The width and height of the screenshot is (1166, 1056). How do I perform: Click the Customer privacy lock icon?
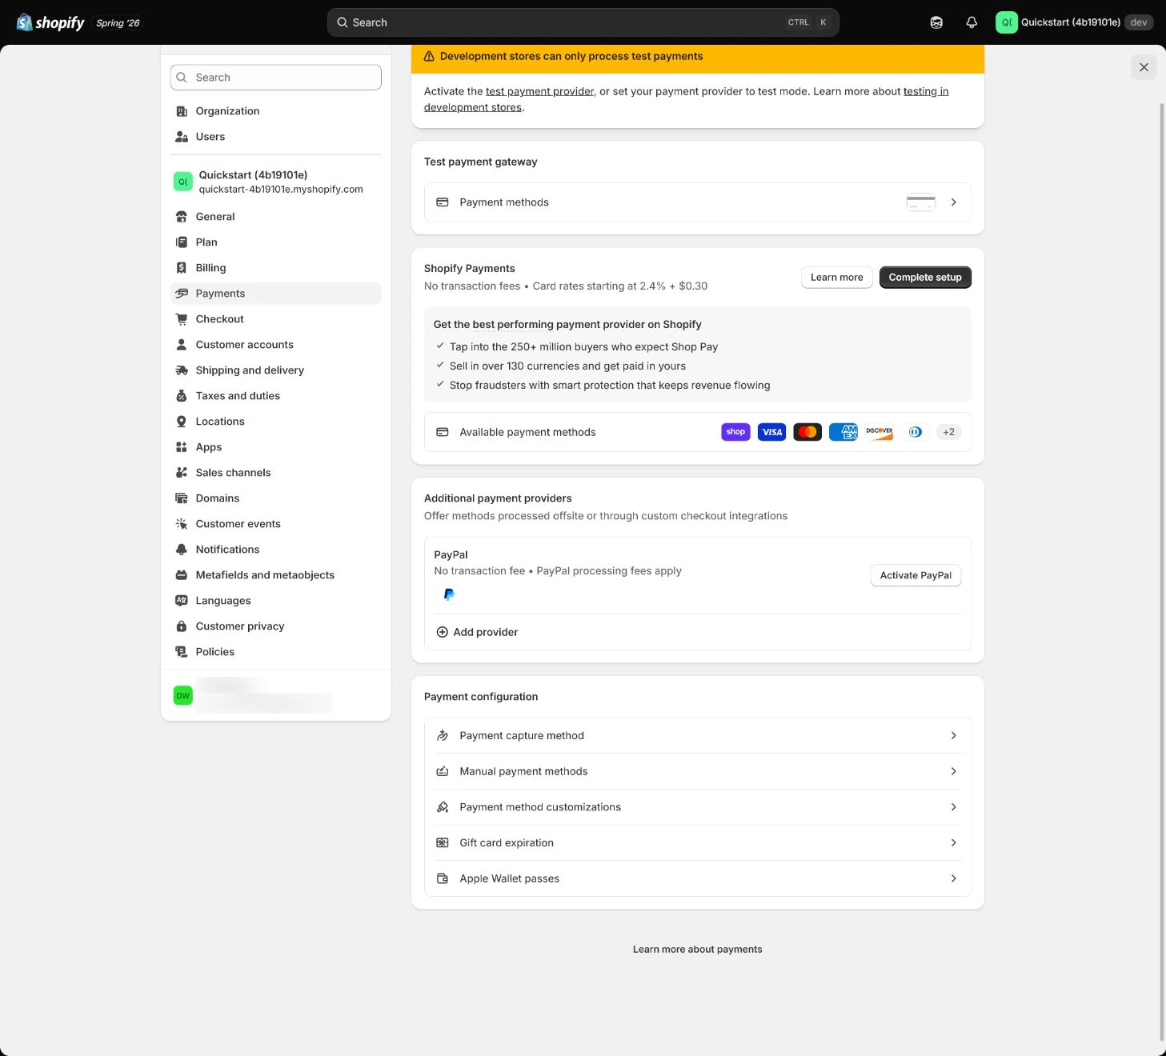pyautogui.click(x=182, y=626)
